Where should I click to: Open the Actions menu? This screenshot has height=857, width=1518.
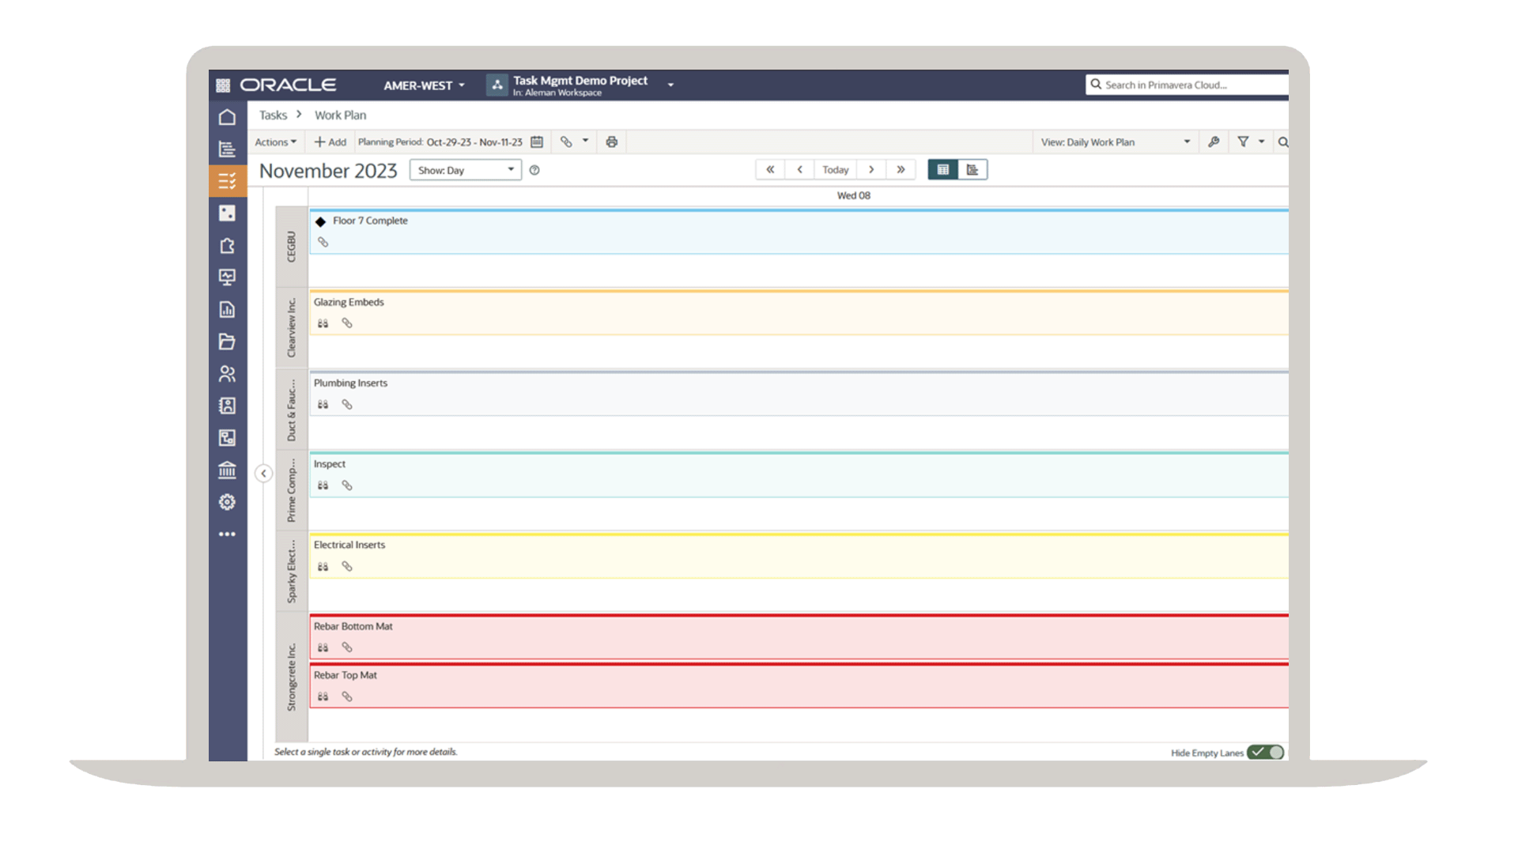click(275, 142)
